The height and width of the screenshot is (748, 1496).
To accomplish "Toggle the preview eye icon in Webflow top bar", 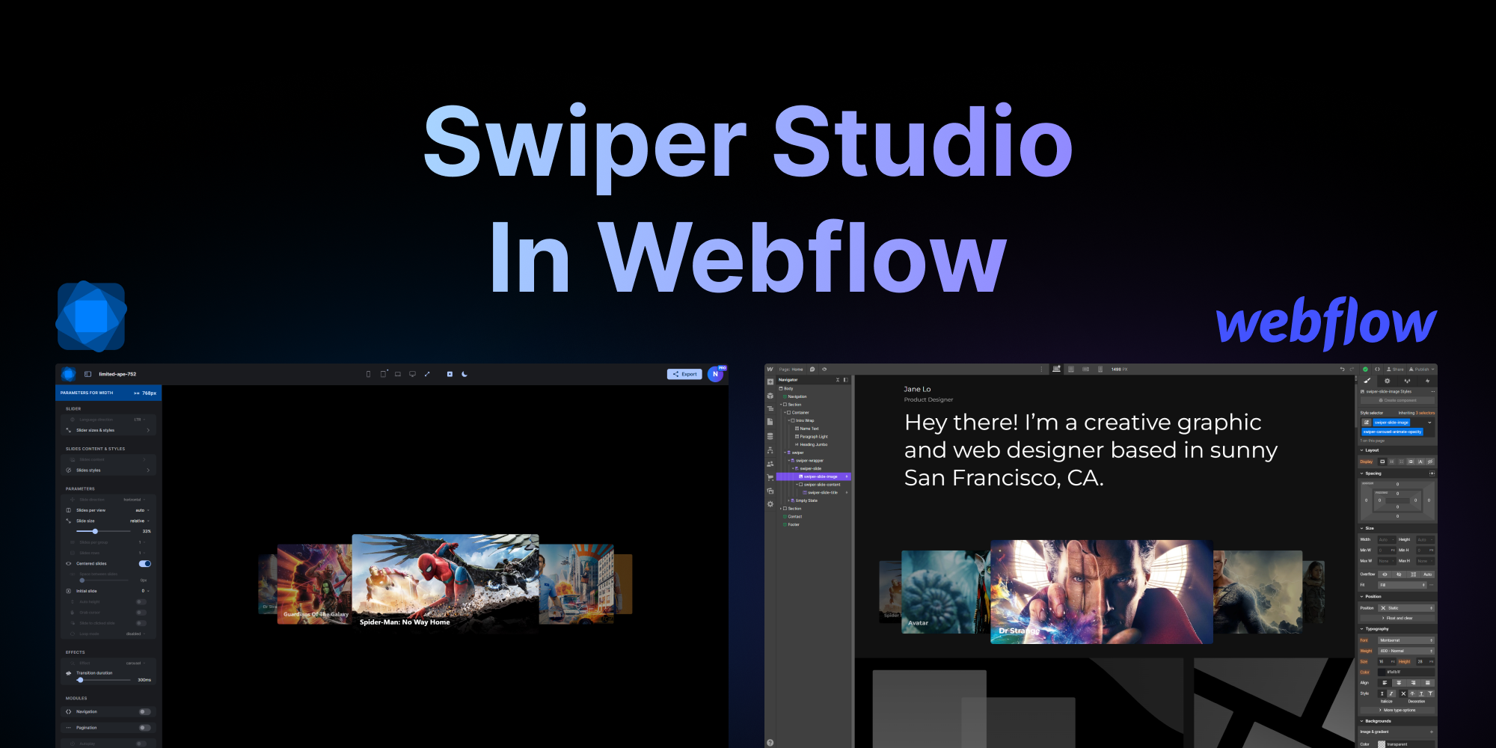I will (824, 370).
